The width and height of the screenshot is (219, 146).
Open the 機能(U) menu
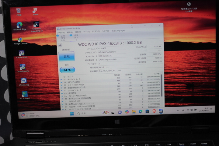coord(78,32)
